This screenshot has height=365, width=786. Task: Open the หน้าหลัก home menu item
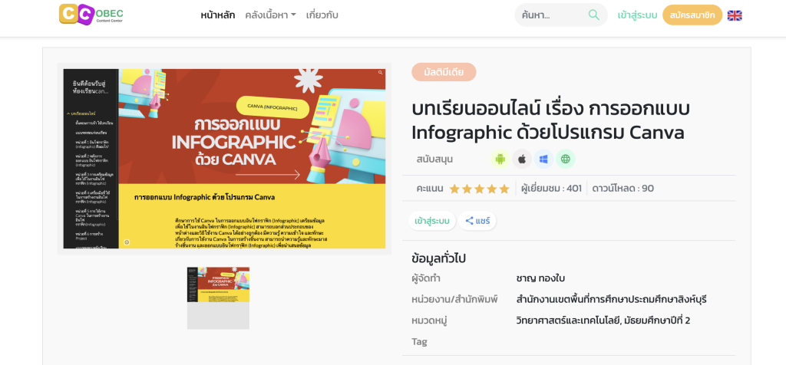pyautogui.click(x=217, y=15)
